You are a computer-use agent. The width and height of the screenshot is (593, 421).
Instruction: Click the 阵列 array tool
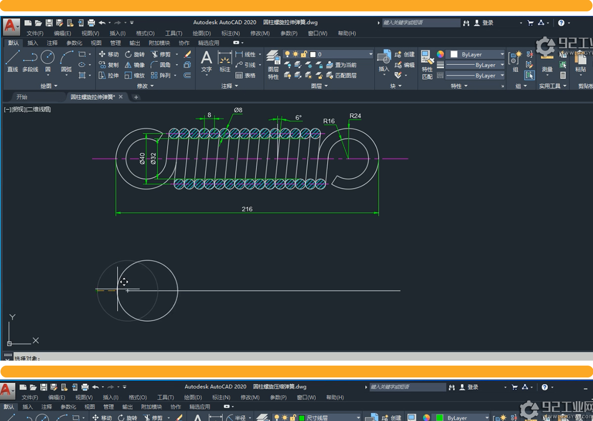(161, 75)
